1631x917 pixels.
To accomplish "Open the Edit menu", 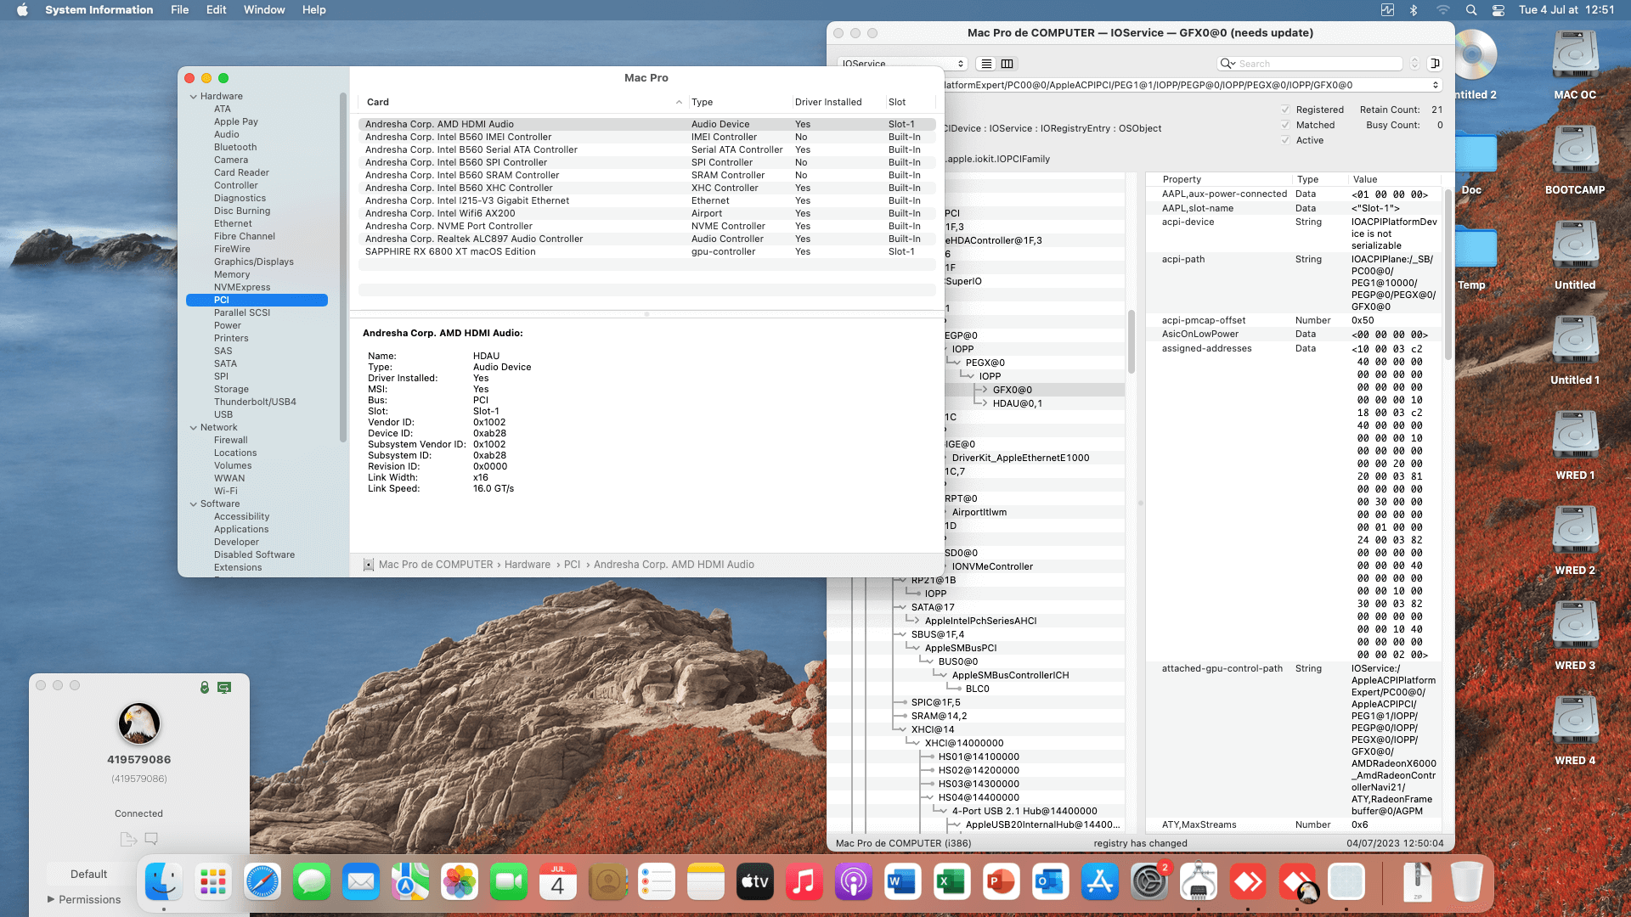I will pyautogui.click(x=216, y=10).
